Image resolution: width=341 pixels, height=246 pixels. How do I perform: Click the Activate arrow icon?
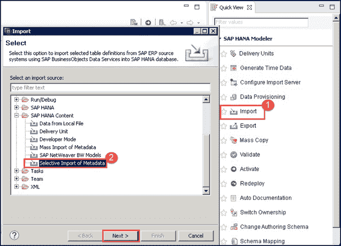pyautogui.click(x=233, y=169)
